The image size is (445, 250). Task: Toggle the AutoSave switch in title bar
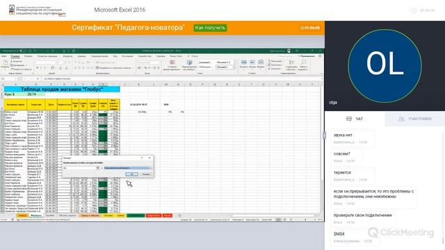pyautogui.click(x=23, y=51)
